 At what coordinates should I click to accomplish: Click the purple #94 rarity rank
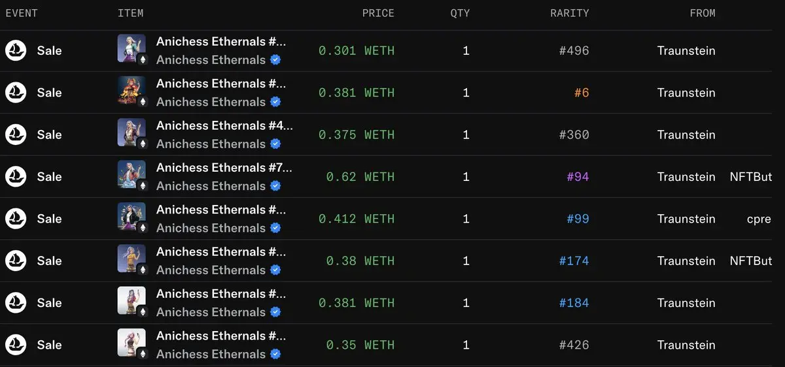click(x=578, y=177)
